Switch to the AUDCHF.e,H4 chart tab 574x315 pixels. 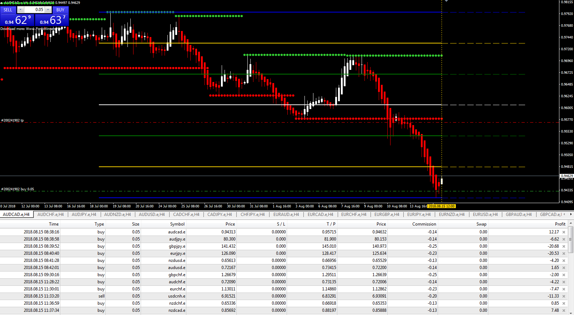50,215
